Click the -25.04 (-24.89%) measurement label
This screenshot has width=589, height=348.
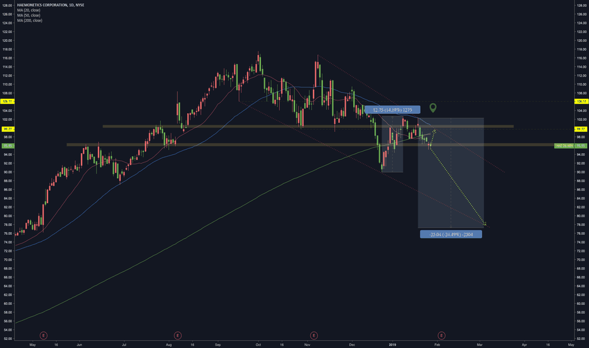tap(451, 234)
